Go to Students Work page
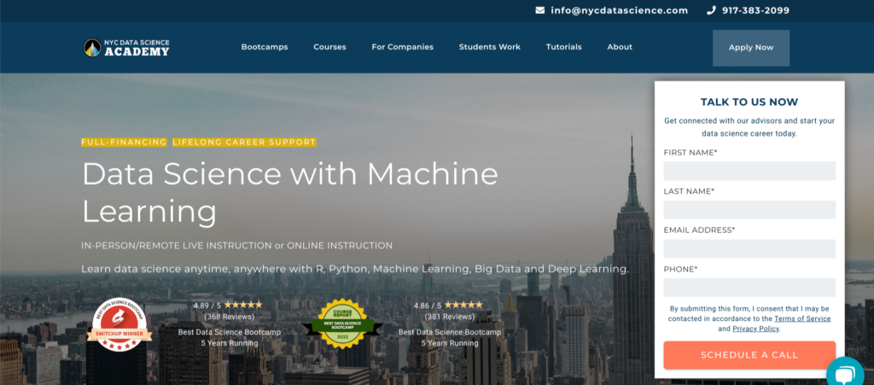Viewport: 874px width, 385px height. coord(489,47)
